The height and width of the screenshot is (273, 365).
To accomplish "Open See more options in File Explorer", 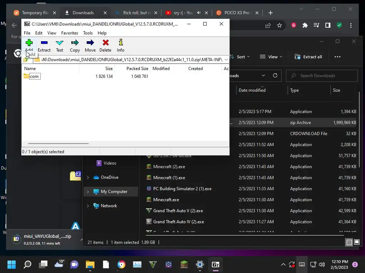I will [x=337, y=57].
